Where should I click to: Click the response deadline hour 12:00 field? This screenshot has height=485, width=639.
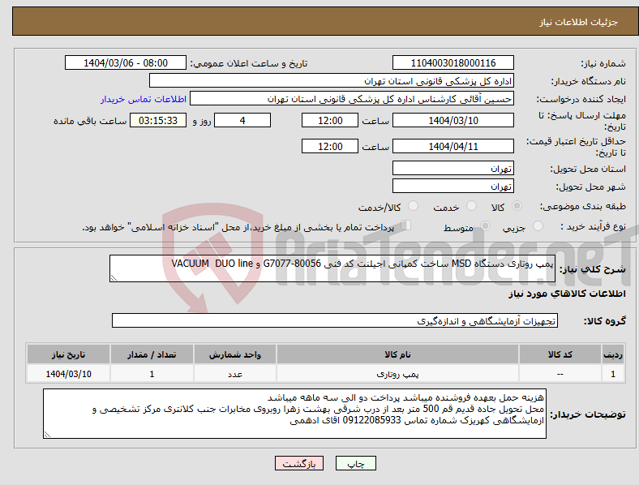tap(330, 121)
